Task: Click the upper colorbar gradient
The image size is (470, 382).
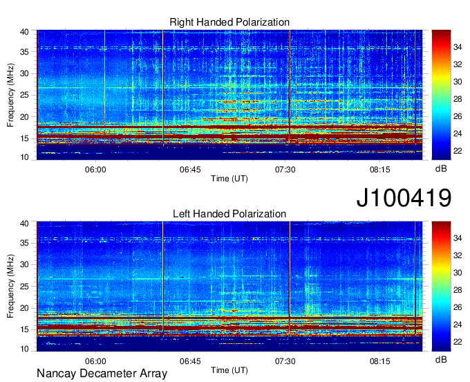Action: click(x=441, y=95)
